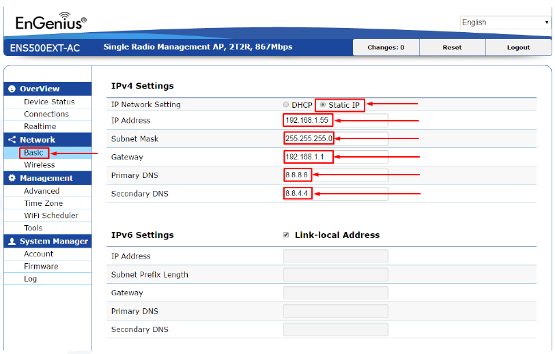Click the System Manager user icon
This screenshot has height=354, width=555.
click(12, 241)
